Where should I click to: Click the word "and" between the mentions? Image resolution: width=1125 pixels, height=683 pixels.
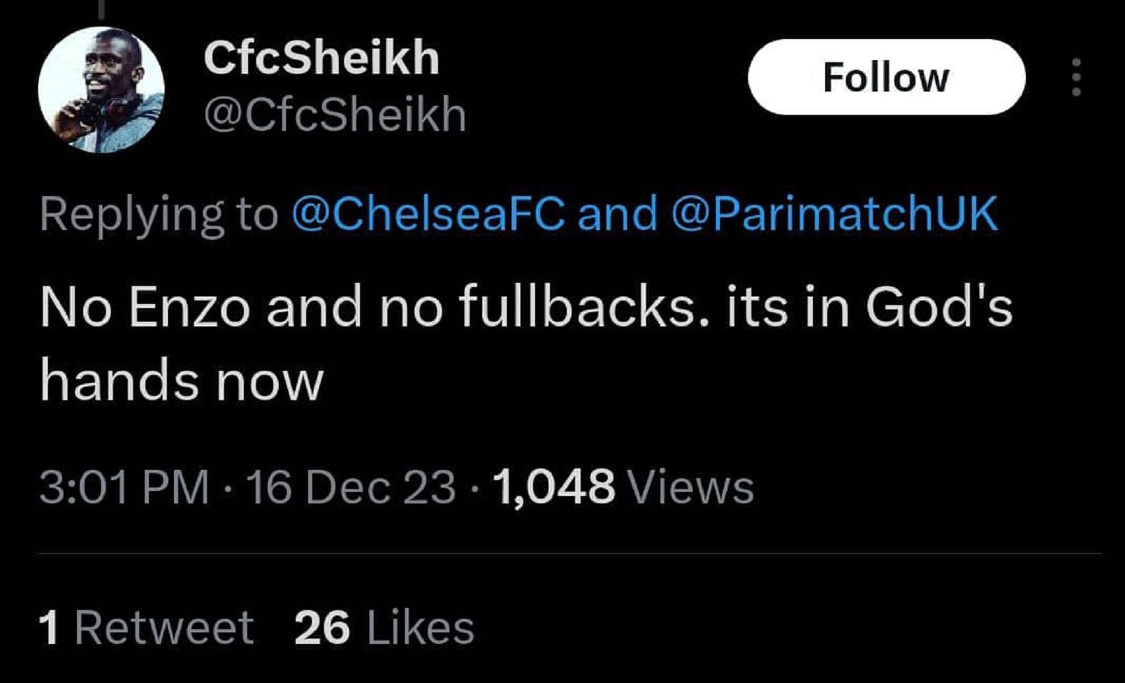(x=617, y=213)
